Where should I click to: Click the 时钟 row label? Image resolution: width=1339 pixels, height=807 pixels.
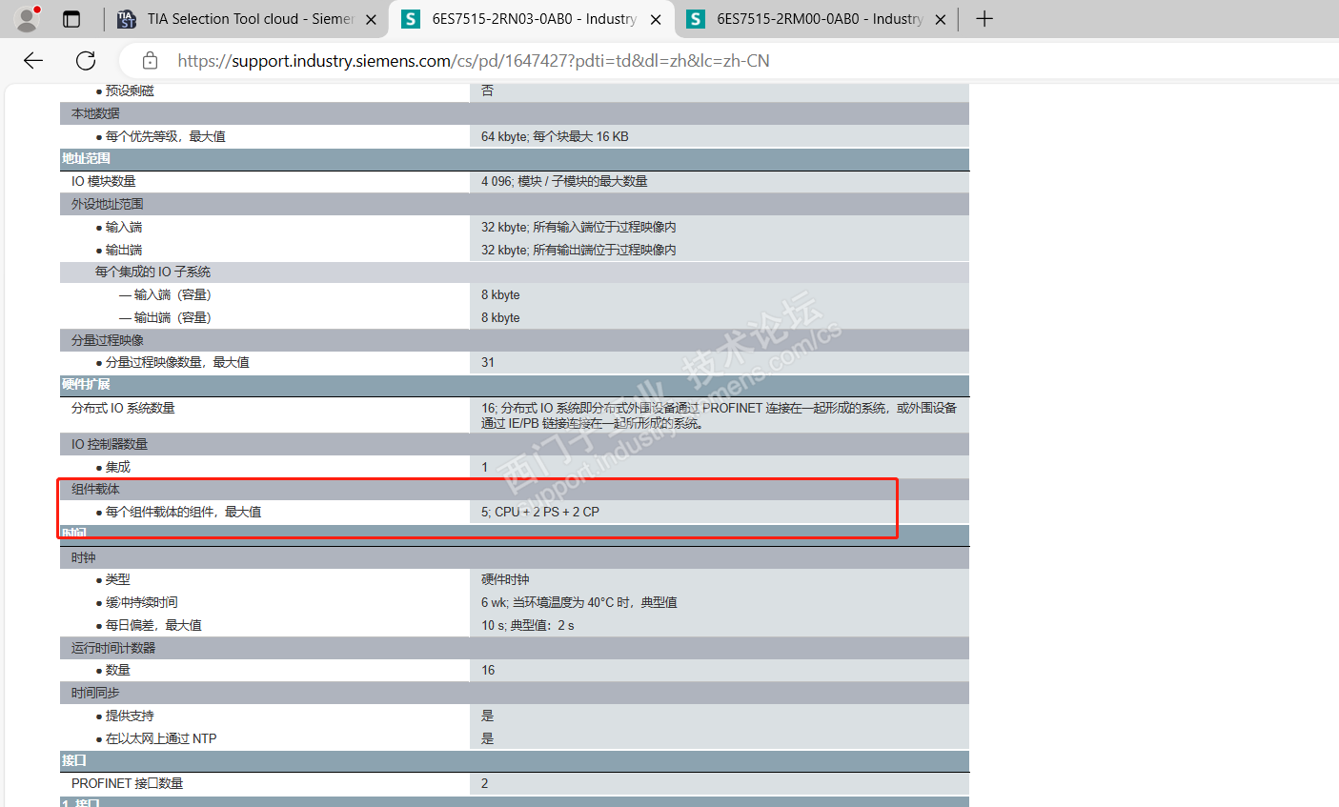pyautogui.click(x=84, y=557)
